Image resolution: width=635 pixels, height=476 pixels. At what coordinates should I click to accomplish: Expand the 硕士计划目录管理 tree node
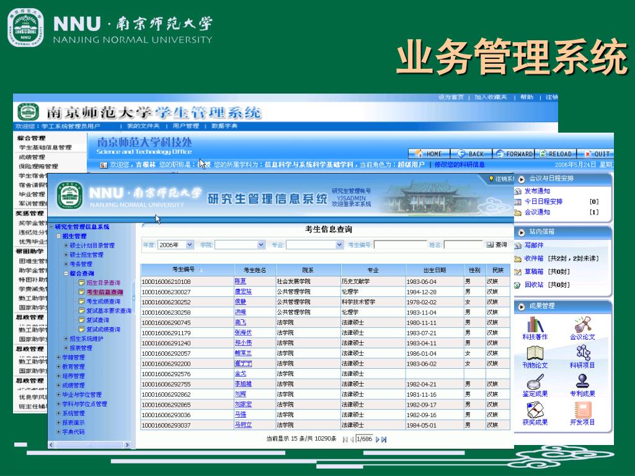(x=66, y=245)
